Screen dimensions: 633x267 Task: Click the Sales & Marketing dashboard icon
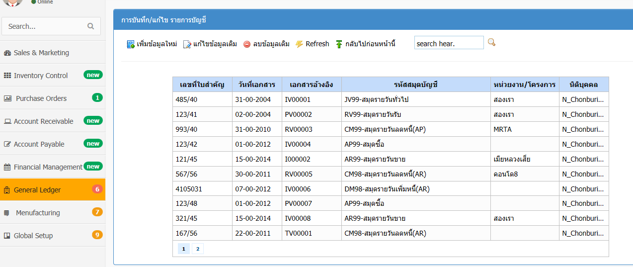(7, 53)
